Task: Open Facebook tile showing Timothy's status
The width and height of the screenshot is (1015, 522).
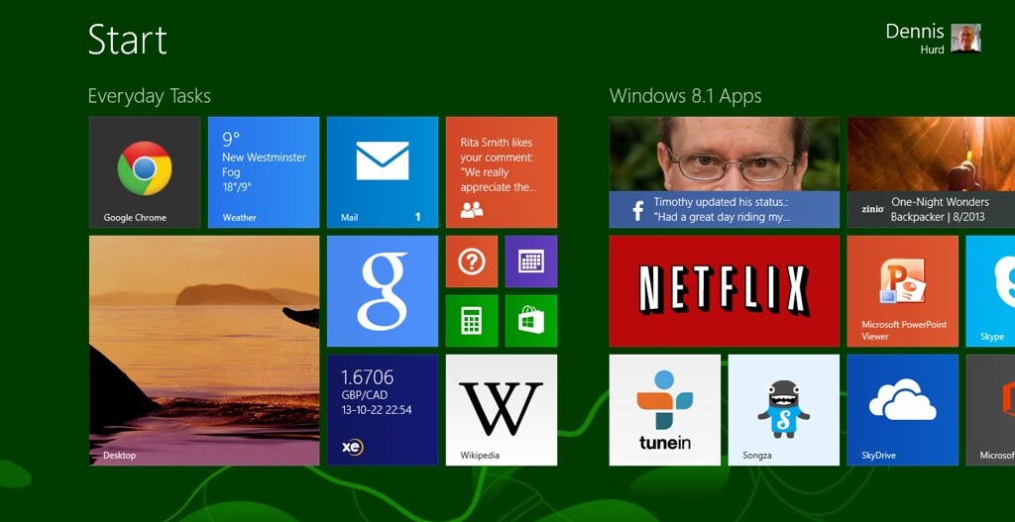Action: (724, 172)
